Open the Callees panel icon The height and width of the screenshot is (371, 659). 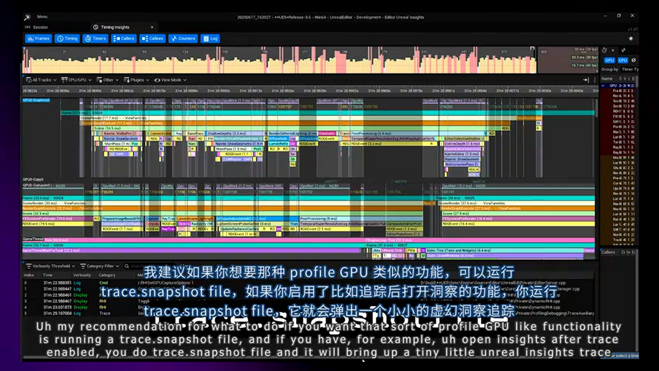coord(144,38)
